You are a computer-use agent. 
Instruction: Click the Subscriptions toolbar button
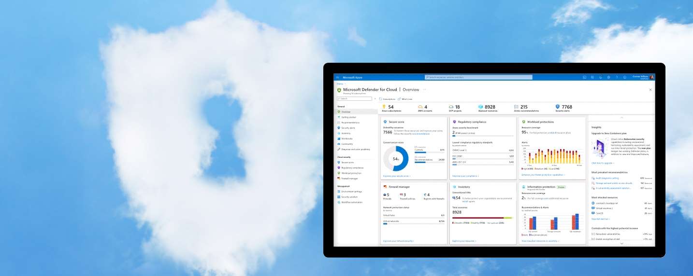pyautogui.click(x=387, y=99)
